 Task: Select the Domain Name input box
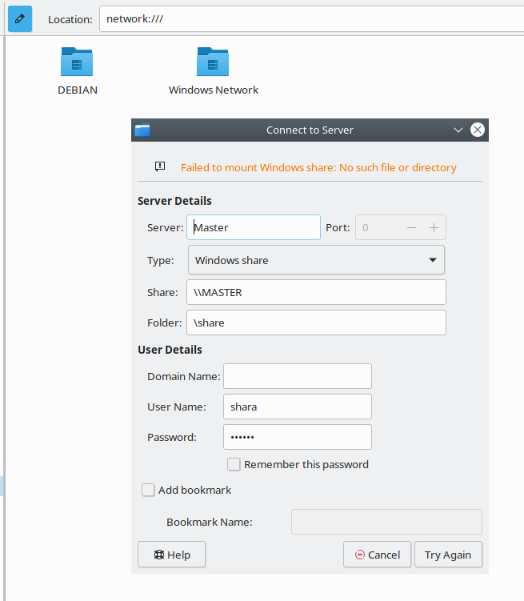(x=297, y=376)
